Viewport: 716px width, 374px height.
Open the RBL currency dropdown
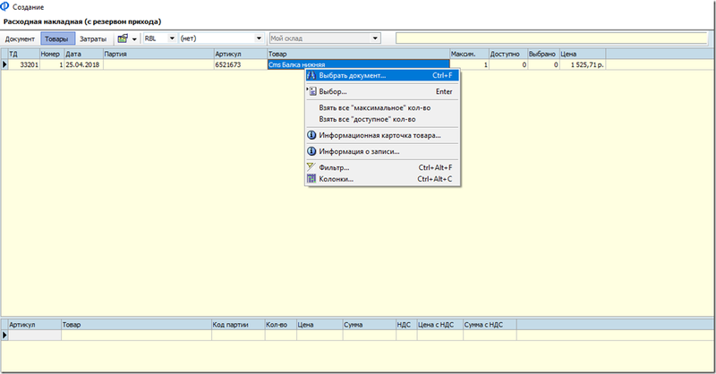pyautogui.click(x=172, y=38)
